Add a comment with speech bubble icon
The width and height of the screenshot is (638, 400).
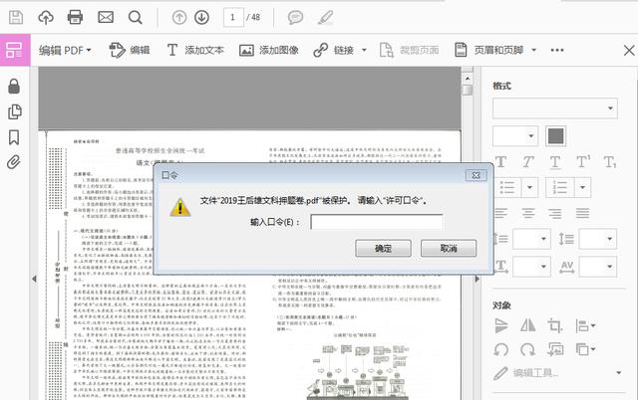295,18
